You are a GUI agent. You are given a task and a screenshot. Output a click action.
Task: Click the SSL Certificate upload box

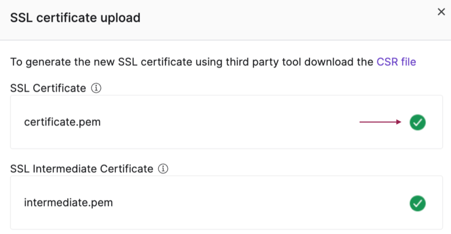[226, 122]
